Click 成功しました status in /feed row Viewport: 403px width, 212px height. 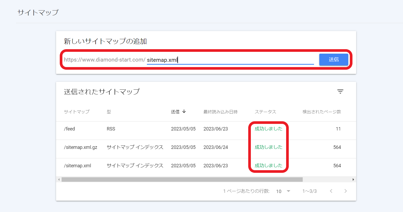[x=268, y=129]
